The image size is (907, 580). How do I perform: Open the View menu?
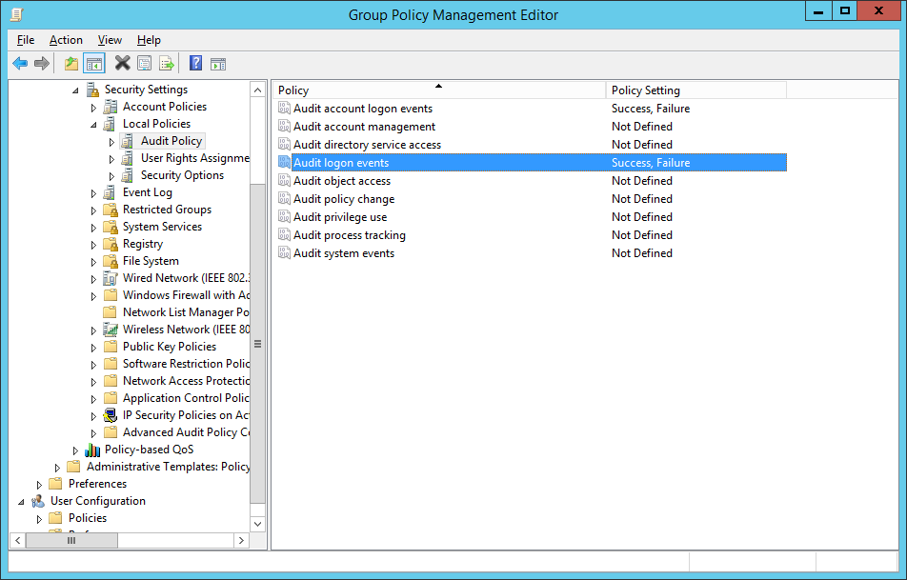click(x=110, y=40)
